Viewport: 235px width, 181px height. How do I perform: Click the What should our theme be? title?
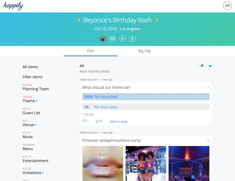(x=106, y=87)
